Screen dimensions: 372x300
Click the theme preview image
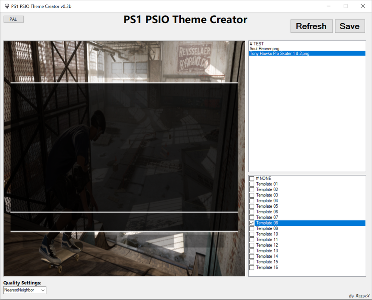tap(124, 158)
